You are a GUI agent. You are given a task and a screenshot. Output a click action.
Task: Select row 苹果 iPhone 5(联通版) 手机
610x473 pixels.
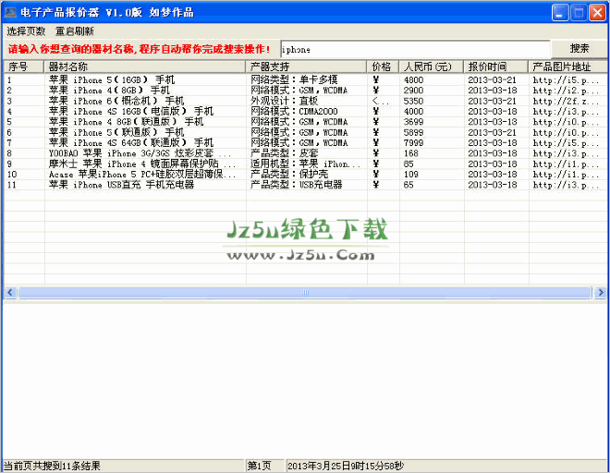305,132
